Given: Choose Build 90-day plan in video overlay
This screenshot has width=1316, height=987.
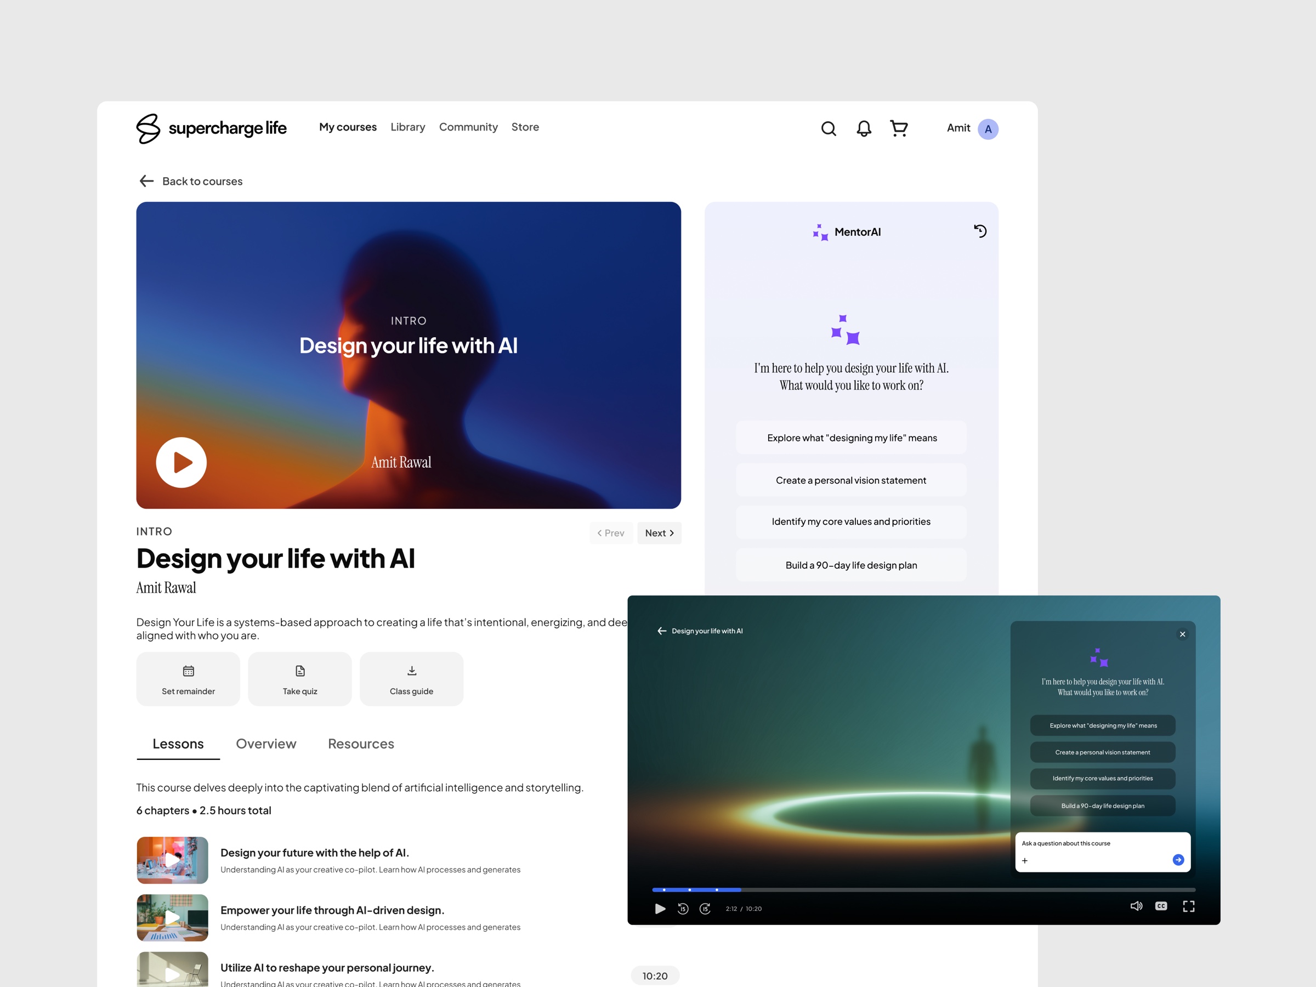Looking at the screenshot, I should pyautogui.click(x=1103, y=806).
